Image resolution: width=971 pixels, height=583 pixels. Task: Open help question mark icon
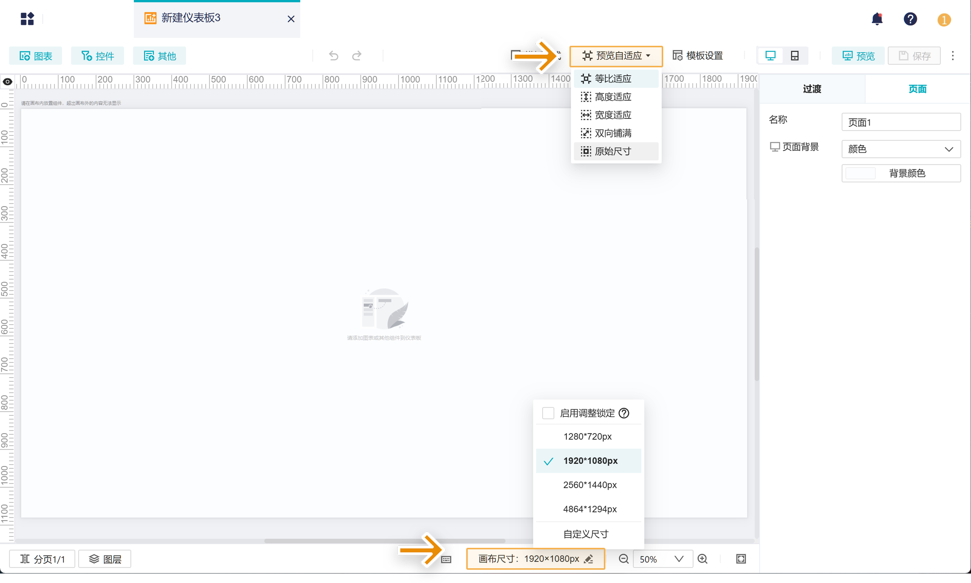click(910, 19)
